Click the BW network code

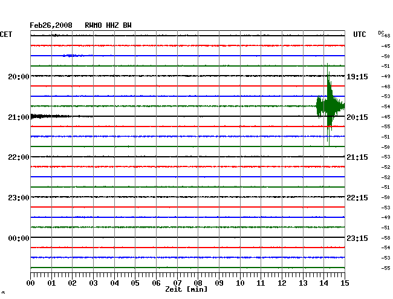click(x=127, y=25)
